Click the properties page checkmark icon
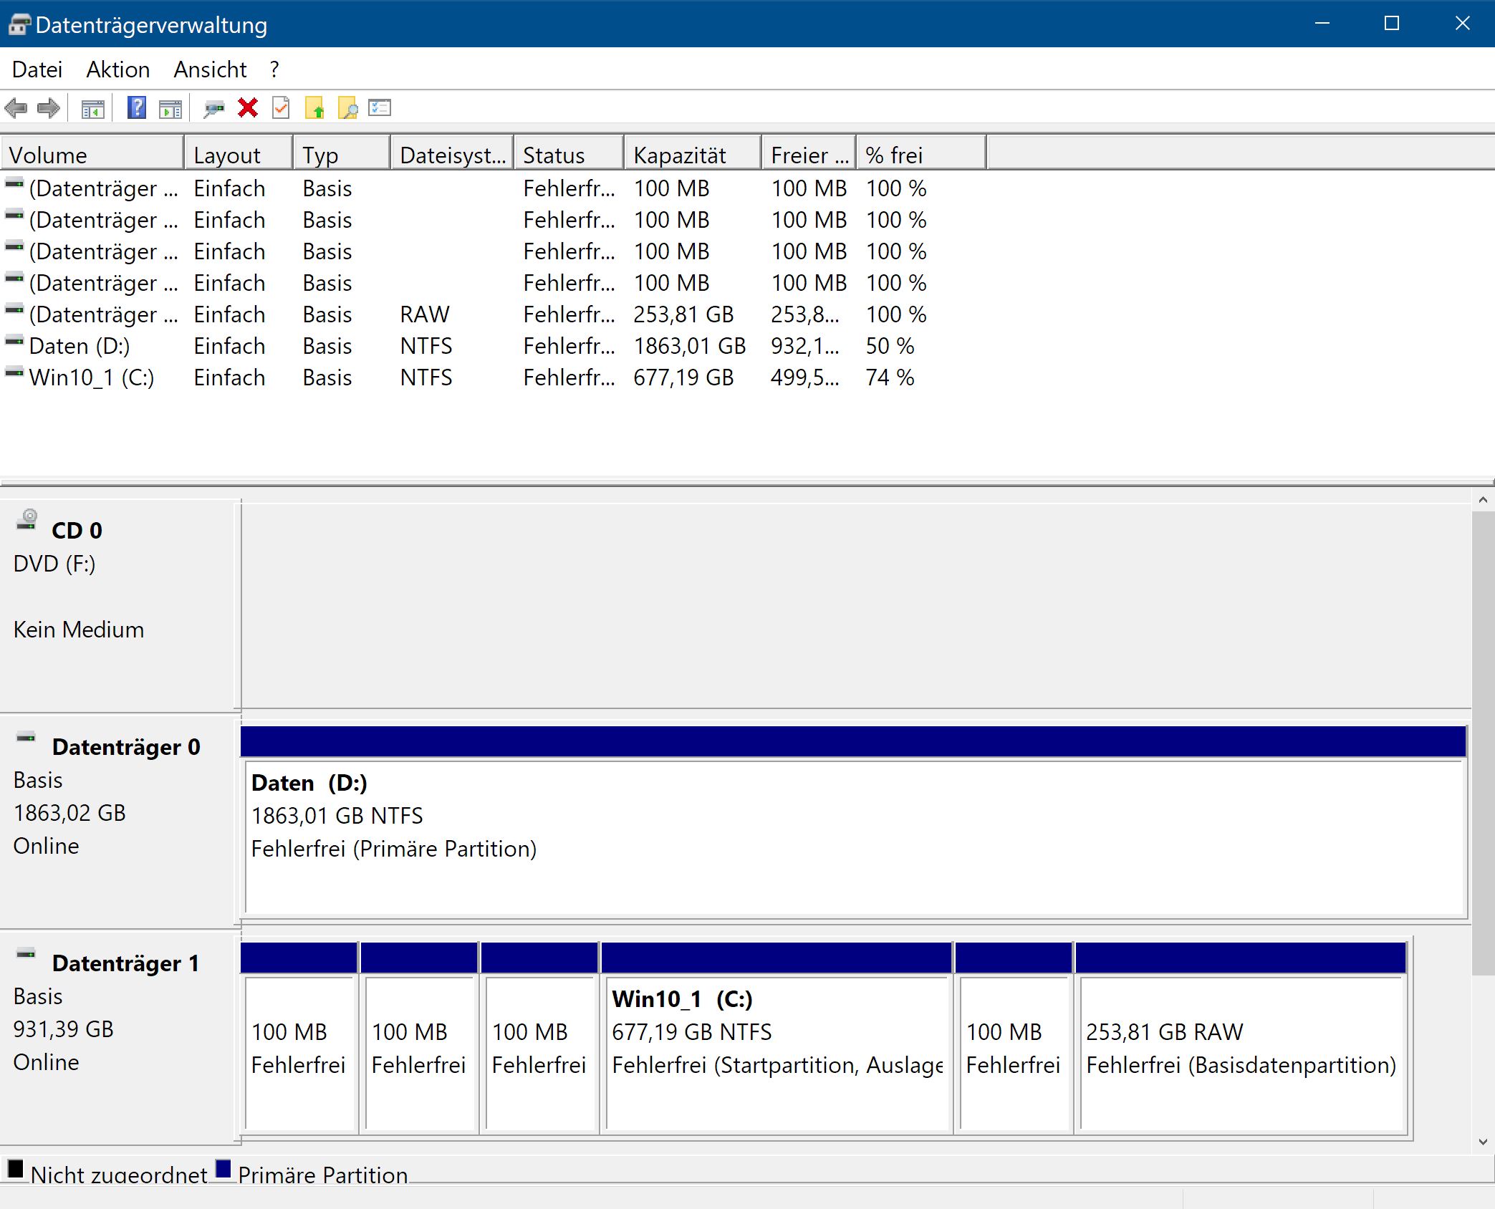 tap(281, 108)
